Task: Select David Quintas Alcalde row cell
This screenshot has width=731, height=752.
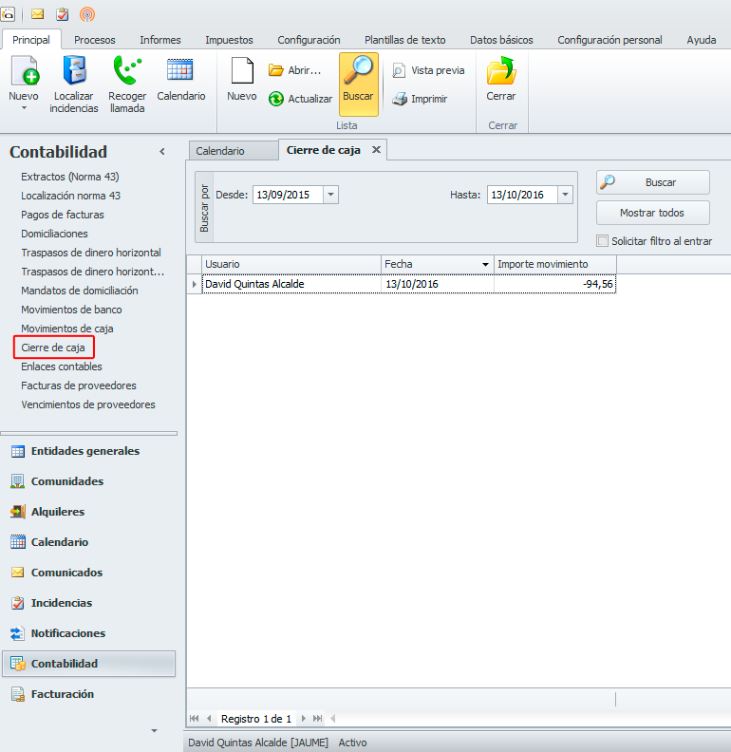Action: tap(291, 284)
